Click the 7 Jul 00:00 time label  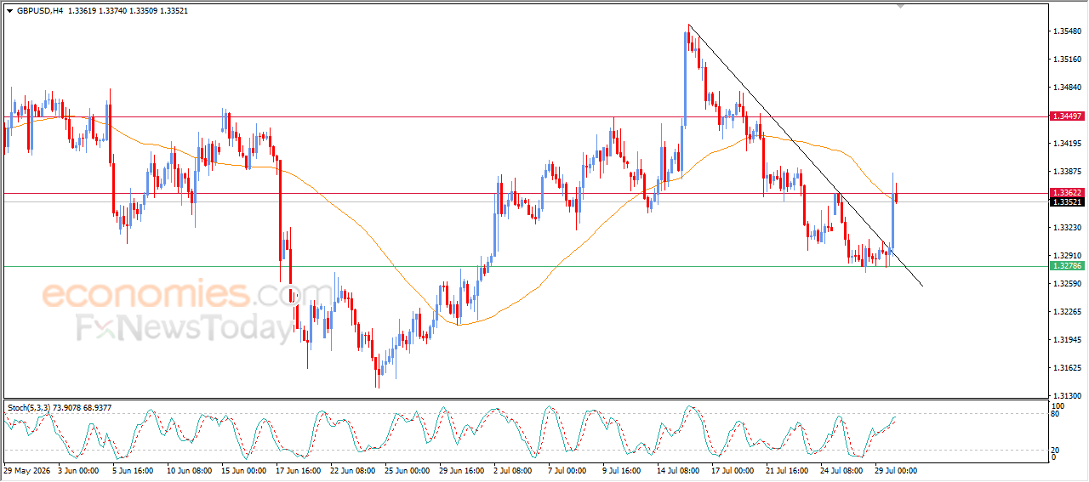pyautogui.click(x=568, y=470)
